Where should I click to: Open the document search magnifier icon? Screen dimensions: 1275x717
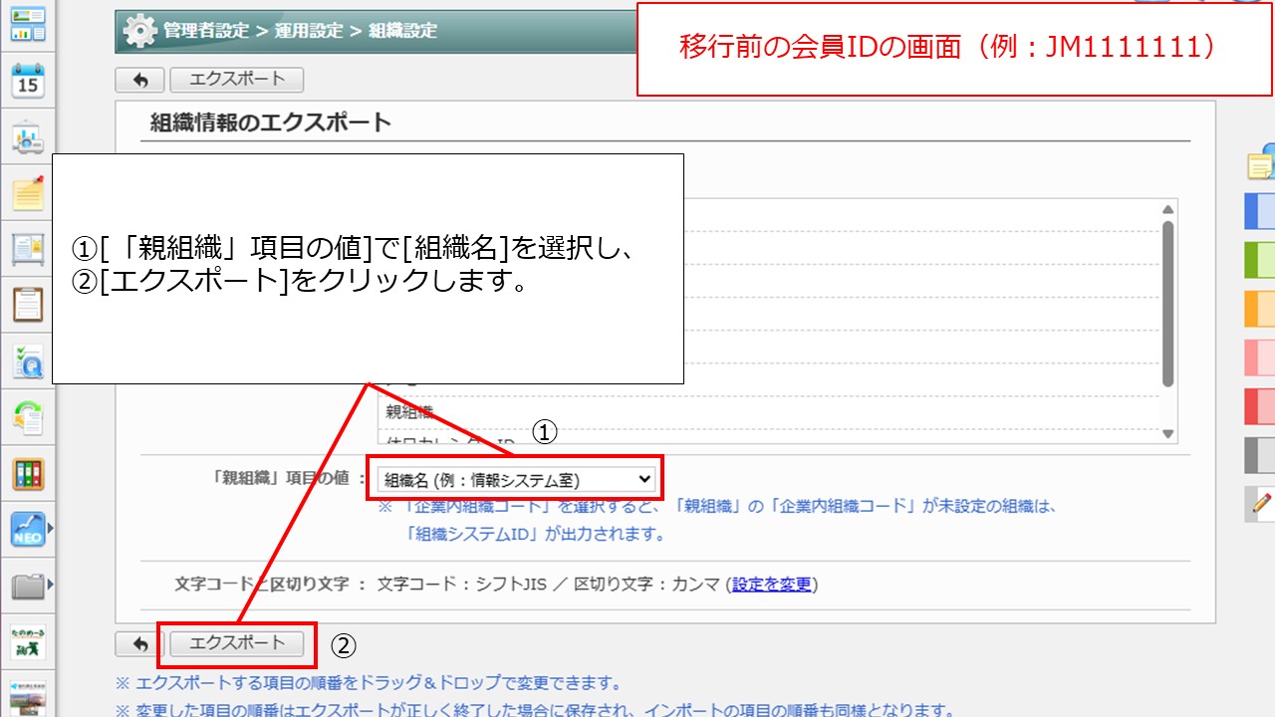pos(28,361)
